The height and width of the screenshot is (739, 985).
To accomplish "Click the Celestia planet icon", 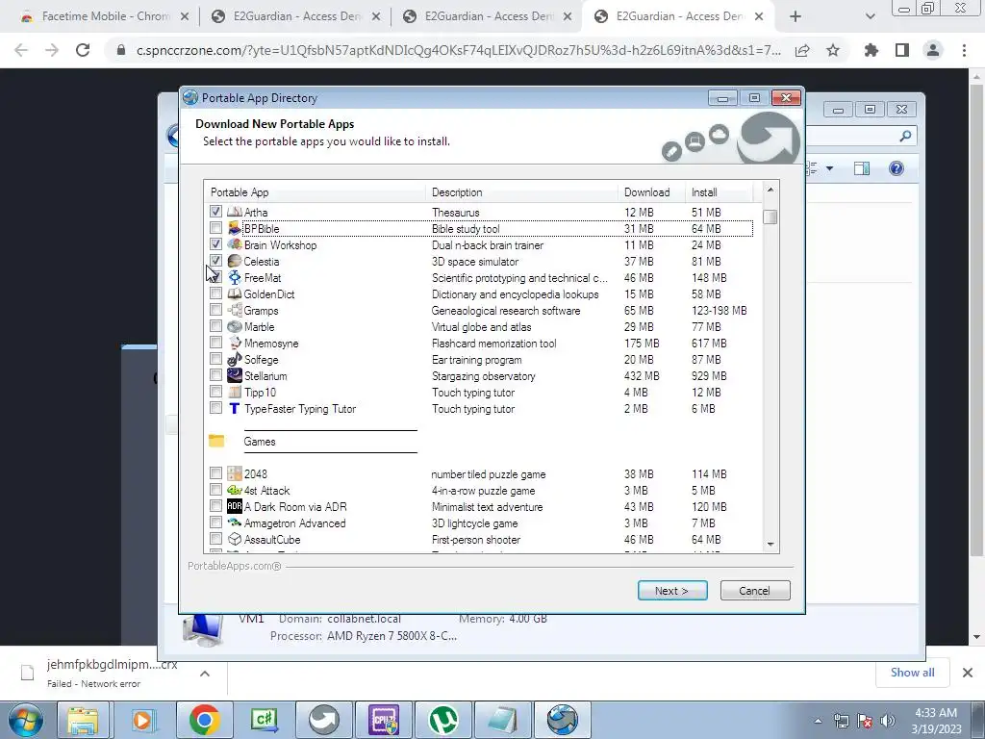I will [235, 261].
